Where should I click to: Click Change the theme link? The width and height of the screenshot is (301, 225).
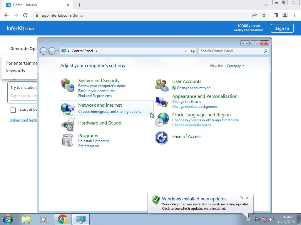[x=187, y=102]
